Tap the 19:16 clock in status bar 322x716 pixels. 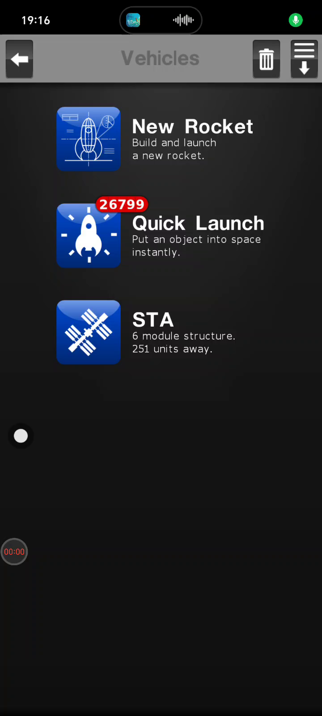click(36, 20)
